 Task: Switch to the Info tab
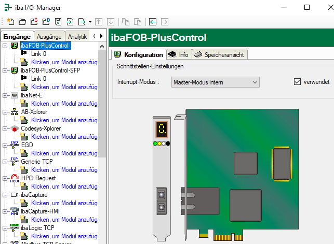[179, 54]
